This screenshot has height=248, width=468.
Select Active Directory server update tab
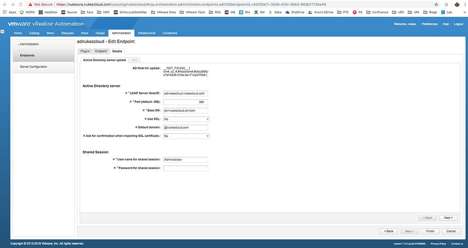tap(105, 60)
